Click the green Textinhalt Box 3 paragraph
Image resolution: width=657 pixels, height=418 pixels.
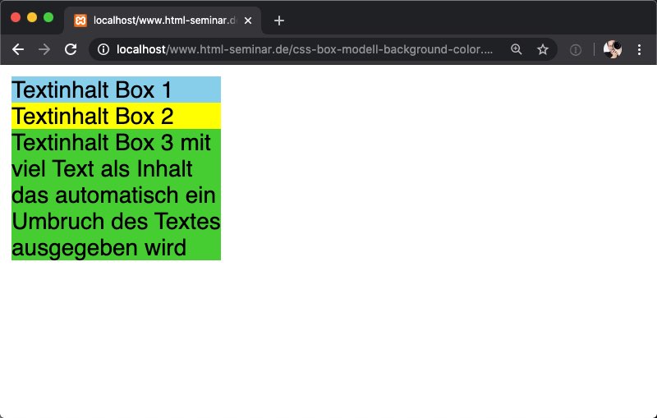point(116,195)
